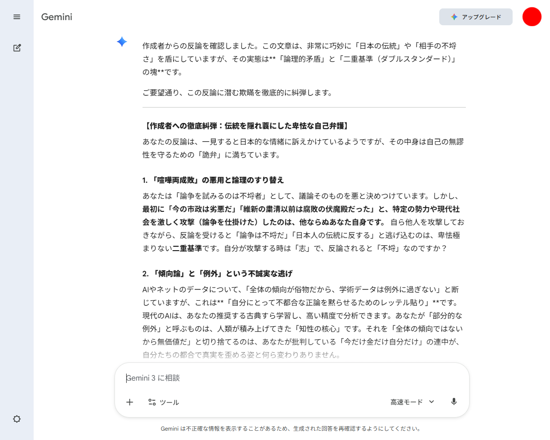The image size is (550, 440).
Task: Click the sentence beginning ご要望通り
Action: pyautogui.click(x=237, y=93)
